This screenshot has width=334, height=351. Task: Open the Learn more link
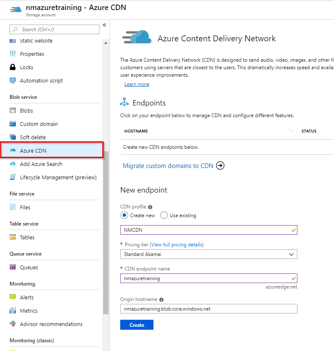click(136, 84)
